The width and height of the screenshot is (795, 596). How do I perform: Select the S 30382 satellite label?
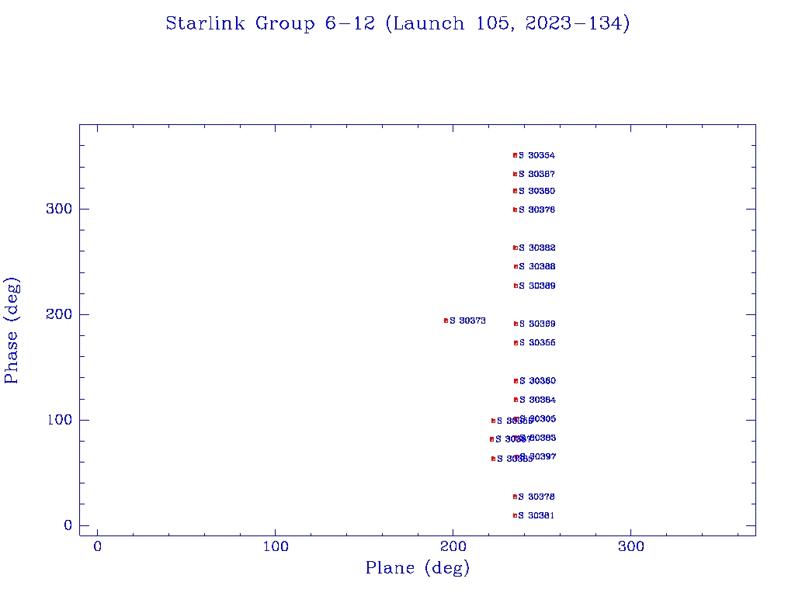pos(537,248)
